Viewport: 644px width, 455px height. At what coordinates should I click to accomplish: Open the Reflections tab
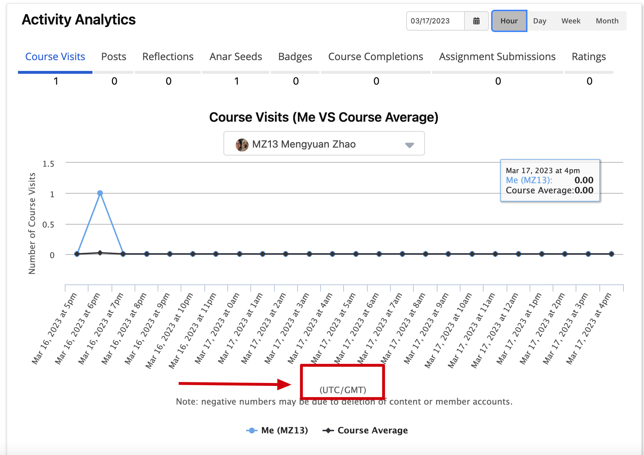pyautogui.click(x=168, y=57)
